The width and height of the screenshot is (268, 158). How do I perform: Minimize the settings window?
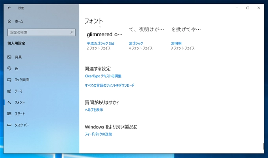[237, 8]
